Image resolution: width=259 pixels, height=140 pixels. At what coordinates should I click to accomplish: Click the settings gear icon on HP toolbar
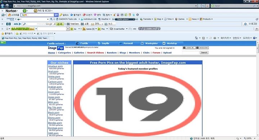[x=245, y=24]
